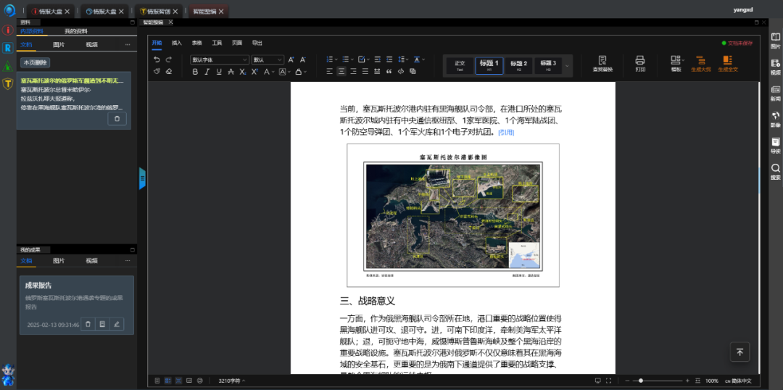The image size is (783, 390).
Task: Toggle italic formatting
Action: coord(207,72)
